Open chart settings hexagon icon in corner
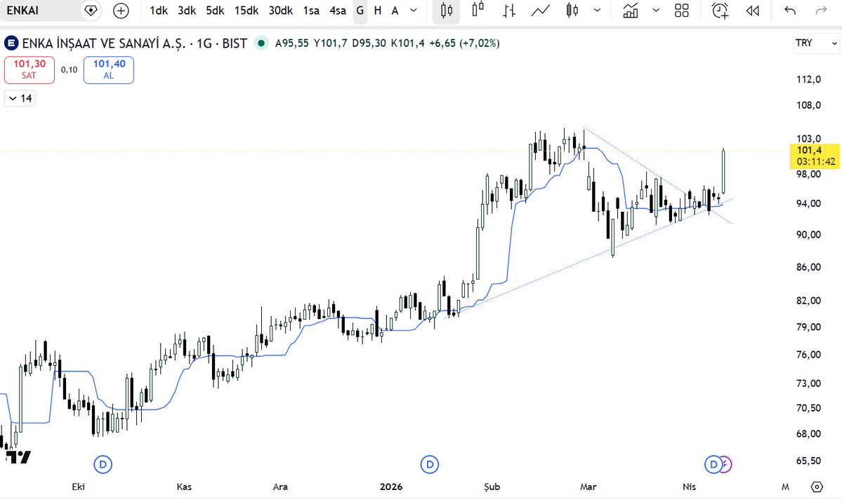The width and height of the screenshot is (842, 502). [816, 487]
